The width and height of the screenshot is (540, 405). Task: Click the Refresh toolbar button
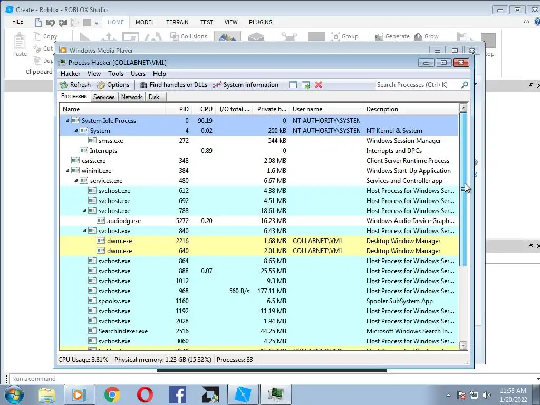(75, 85)
